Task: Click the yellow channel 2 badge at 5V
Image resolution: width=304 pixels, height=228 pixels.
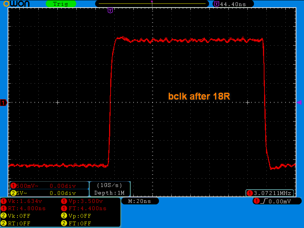Action: (13, 193)
